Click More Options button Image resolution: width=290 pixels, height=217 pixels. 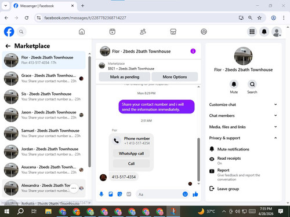coord(175,77)
